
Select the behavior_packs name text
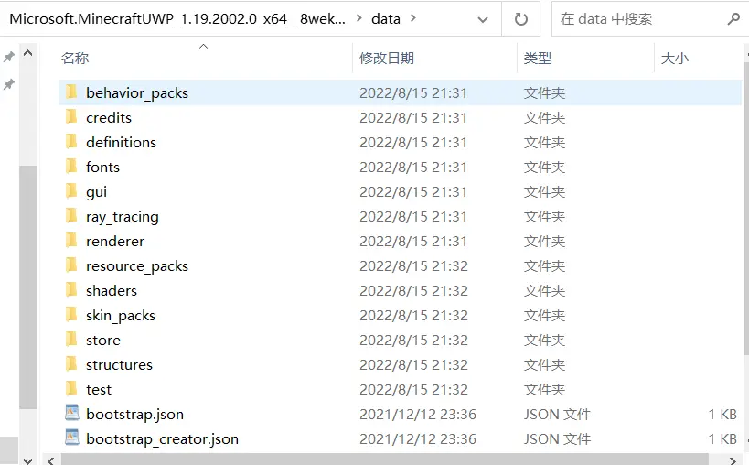pos(136,92)
